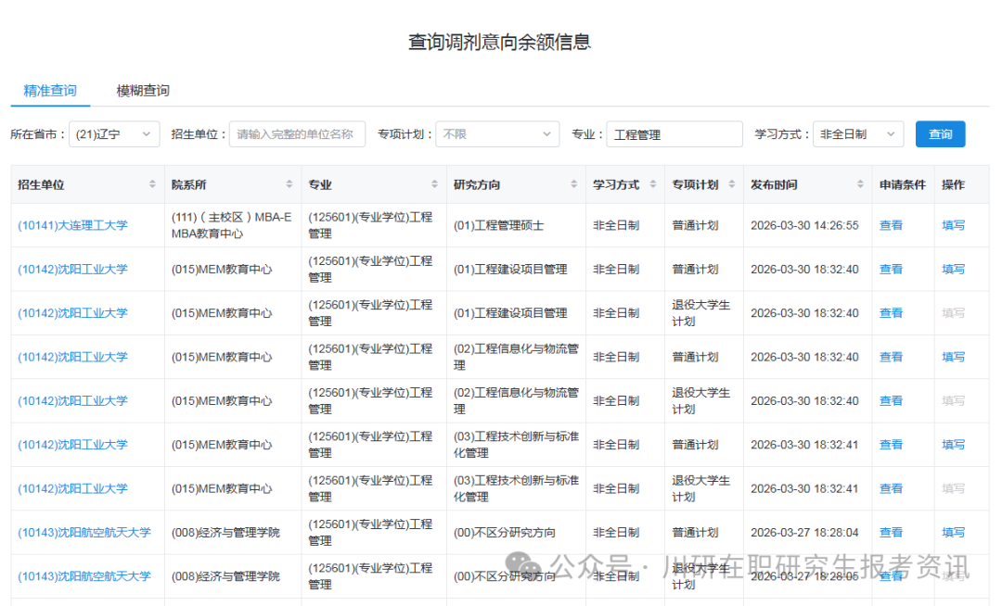
Task: Click the 招生单位 input field
Action: [x=297, y=133]
